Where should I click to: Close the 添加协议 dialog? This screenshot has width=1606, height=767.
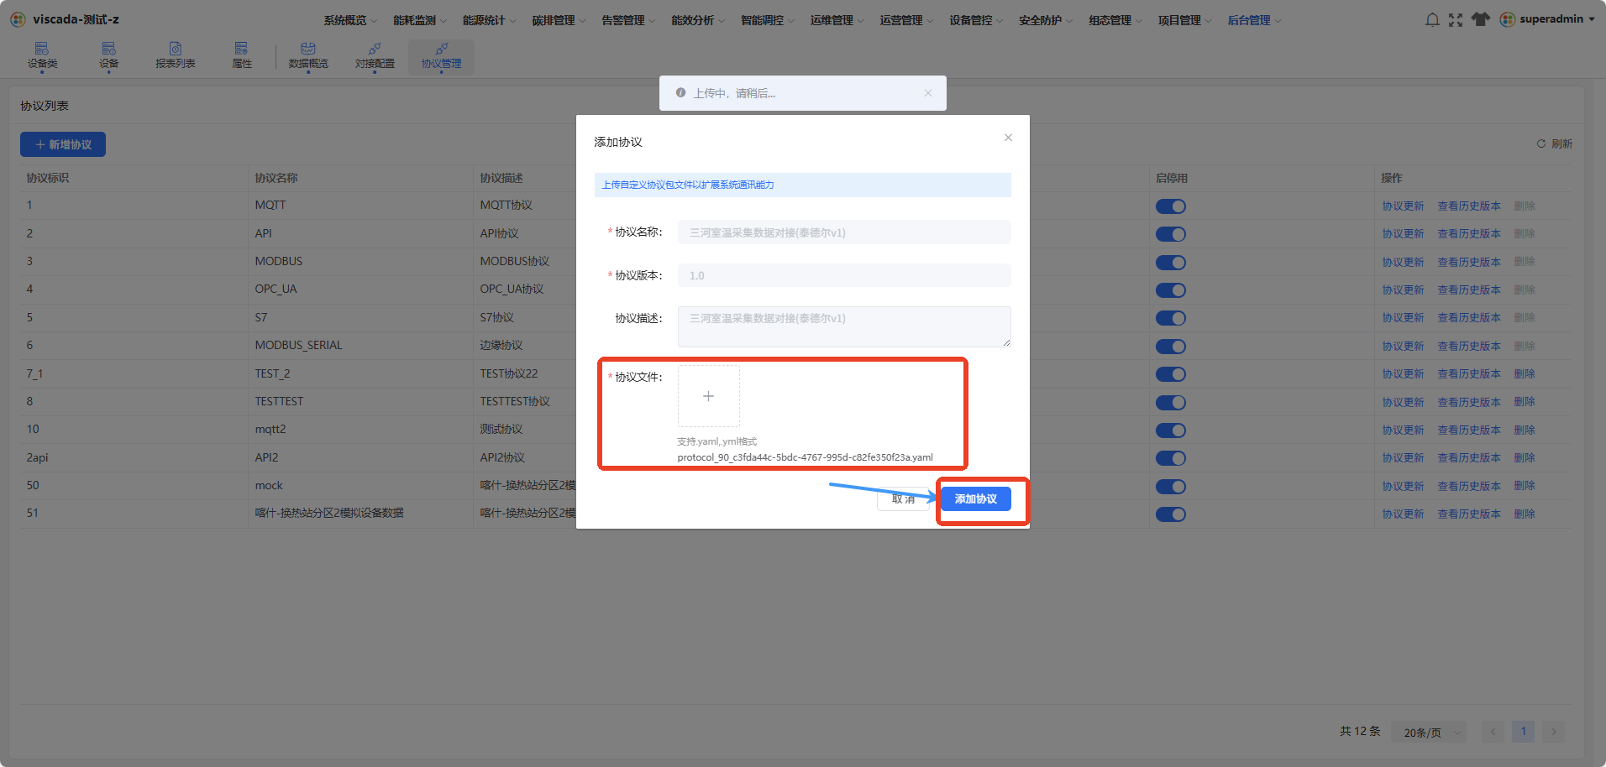tap(1008, 138)
